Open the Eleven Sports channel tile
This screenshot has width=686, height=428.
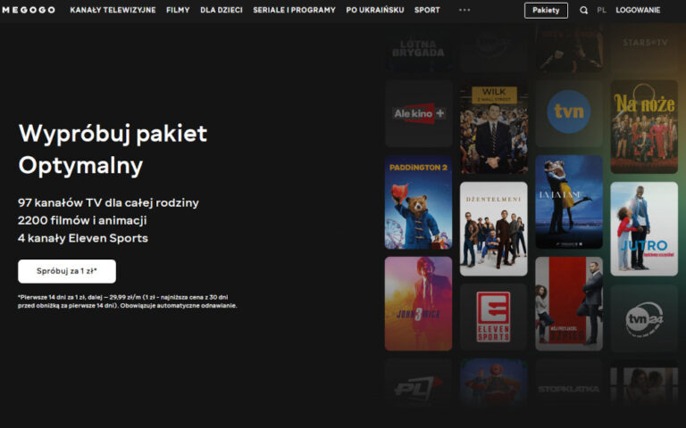(493, 316)
